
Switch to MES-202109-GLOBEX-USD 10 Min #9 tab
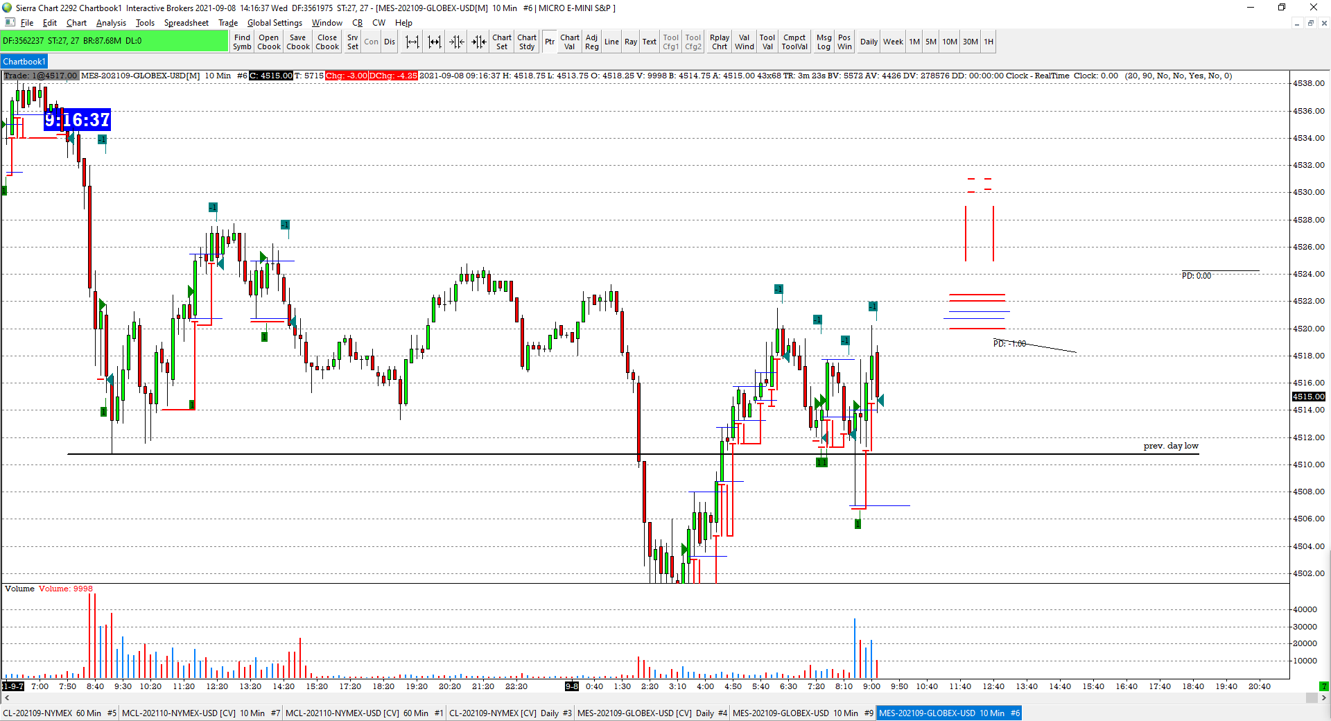803,713
